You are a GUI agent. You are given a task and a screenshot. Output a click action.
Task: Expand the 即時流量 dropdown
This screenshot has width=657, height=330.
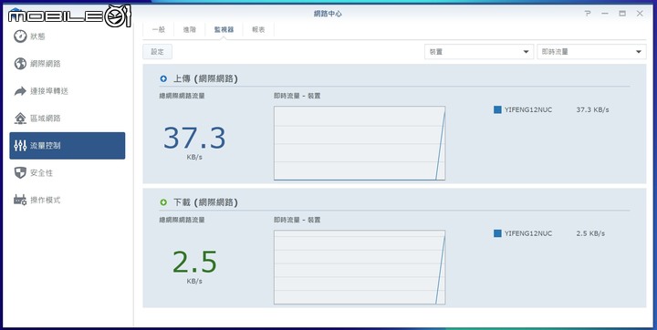[x=591, y=52]
